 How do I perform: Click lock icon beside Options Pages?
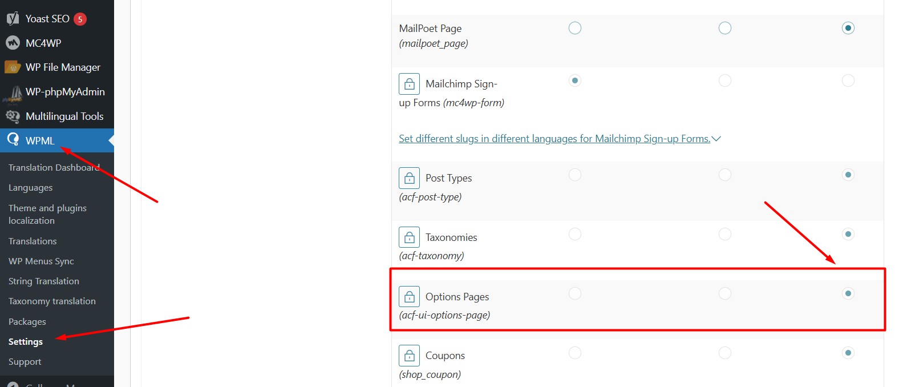point(409,297)
